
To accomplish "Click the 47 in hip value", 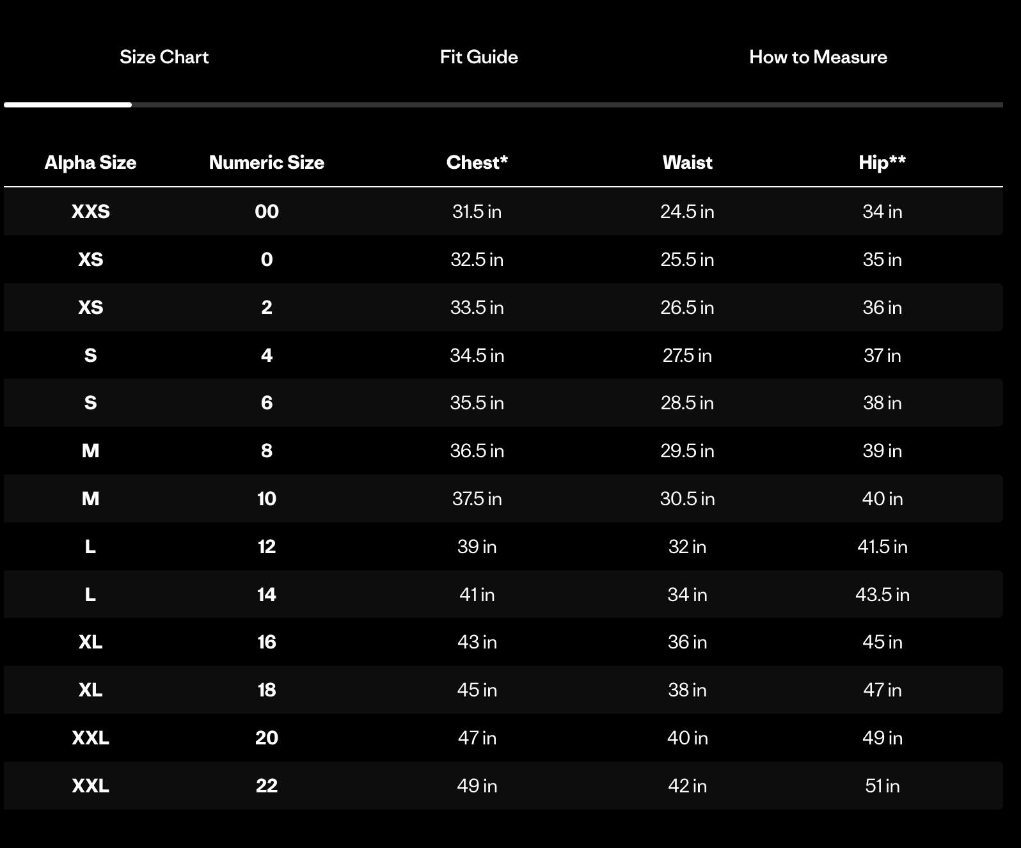I will 882,690.
